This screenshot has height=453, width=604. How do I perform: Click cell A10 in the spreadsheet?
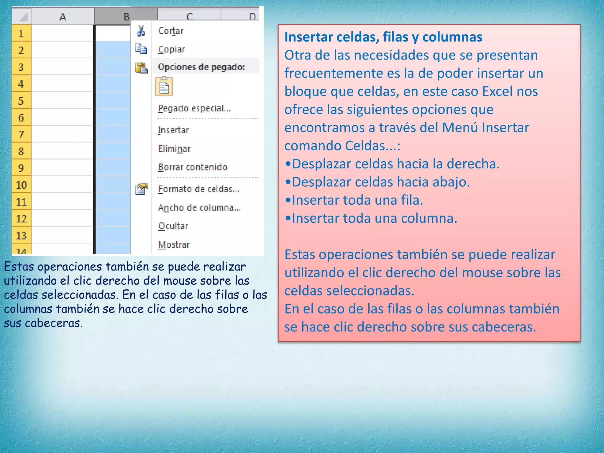coord(63,184)
